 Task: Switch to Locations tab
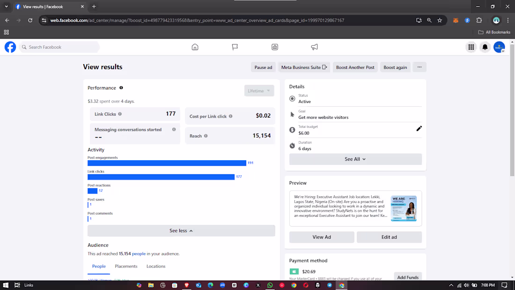pos(156,266)
